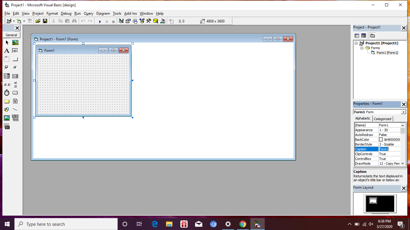Open Data View Window from the toolbar
The height and width of the screenshot is (230, 410).
click(156, 21)
